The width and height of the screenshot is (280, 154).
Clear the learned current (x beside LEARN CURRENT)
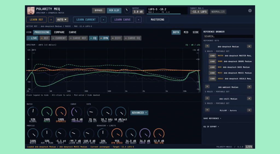(x=103, y=20)
